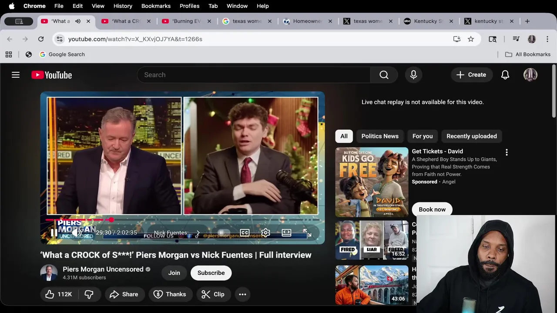The image size is (557, 313).
Task: Open the All Bookmarks folder
Action: pyautogui.click(x=528, y=54)
